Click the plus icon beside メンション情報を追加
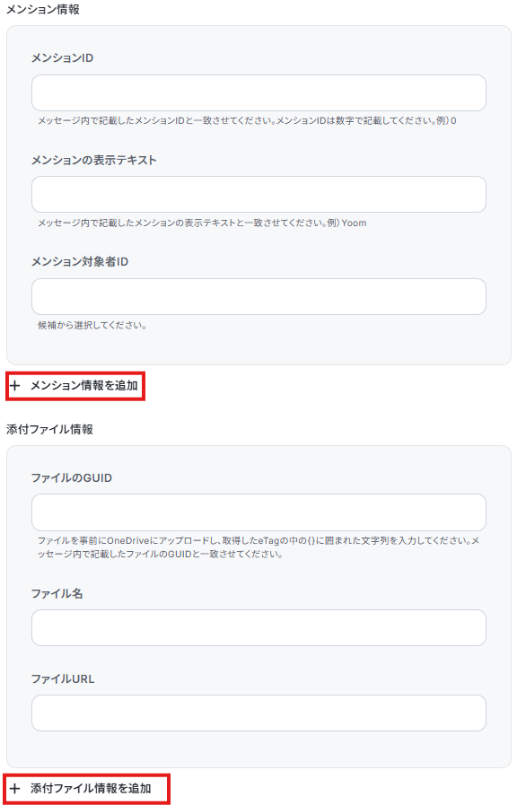Image resolution: width=526 pixels, height=805 pixels. (15, 386)
